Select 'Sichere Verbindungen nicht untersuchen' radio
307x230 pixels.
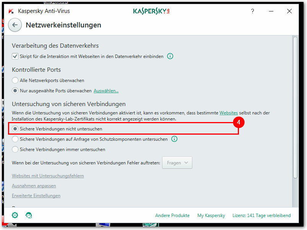coord(15,129)
